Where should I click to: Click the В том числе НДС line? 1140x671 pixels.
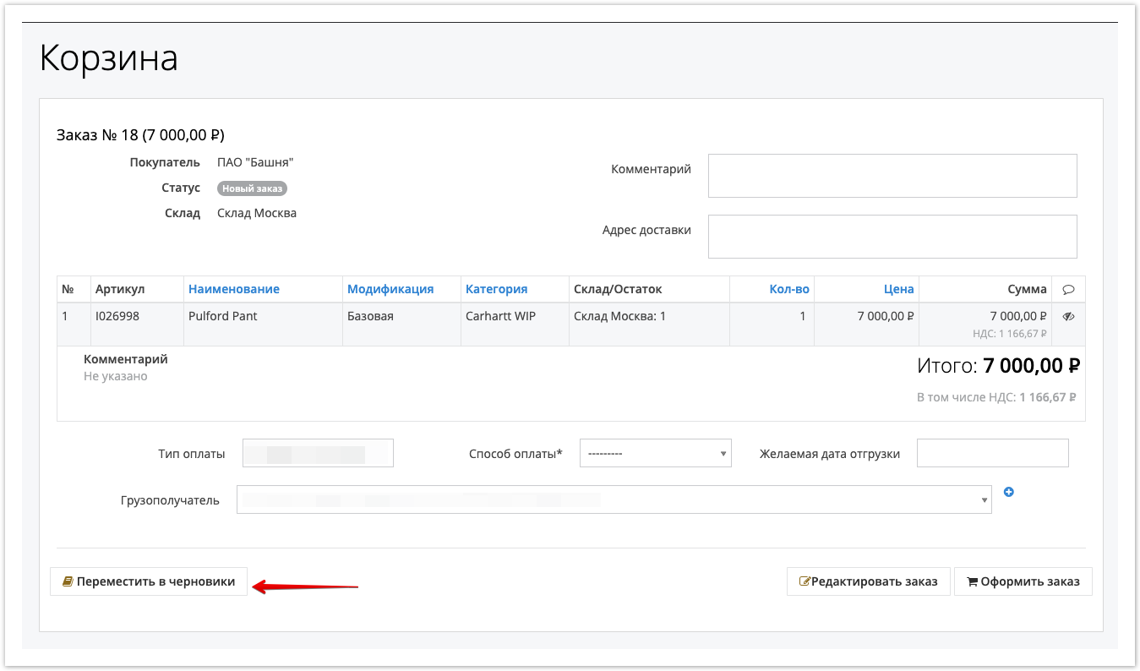point(996,396)
